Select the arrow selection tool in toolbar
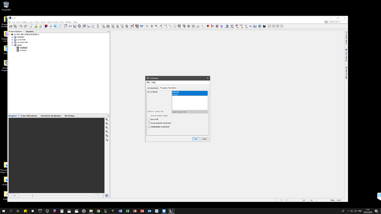 click(147, 26)
